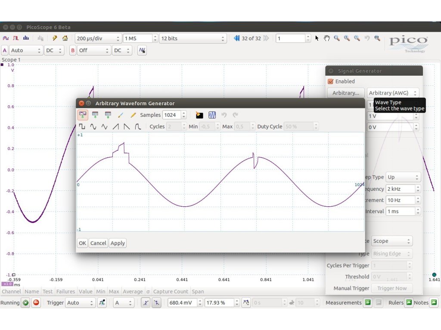Image resolution: width=441 pixels, height=330 pixels.
Task: Open the 12 bits resolution dropdown
Action: 193,38
